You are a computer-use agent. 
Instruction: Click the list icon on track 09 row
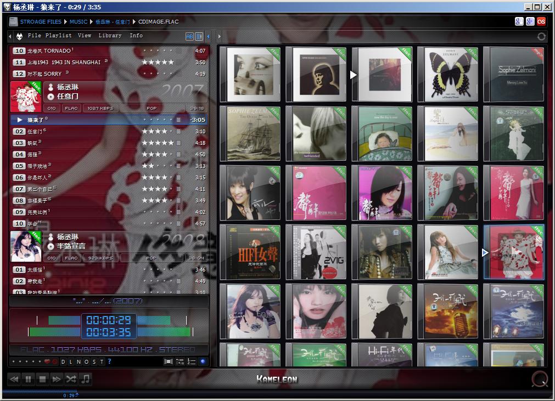coord(178,212)
